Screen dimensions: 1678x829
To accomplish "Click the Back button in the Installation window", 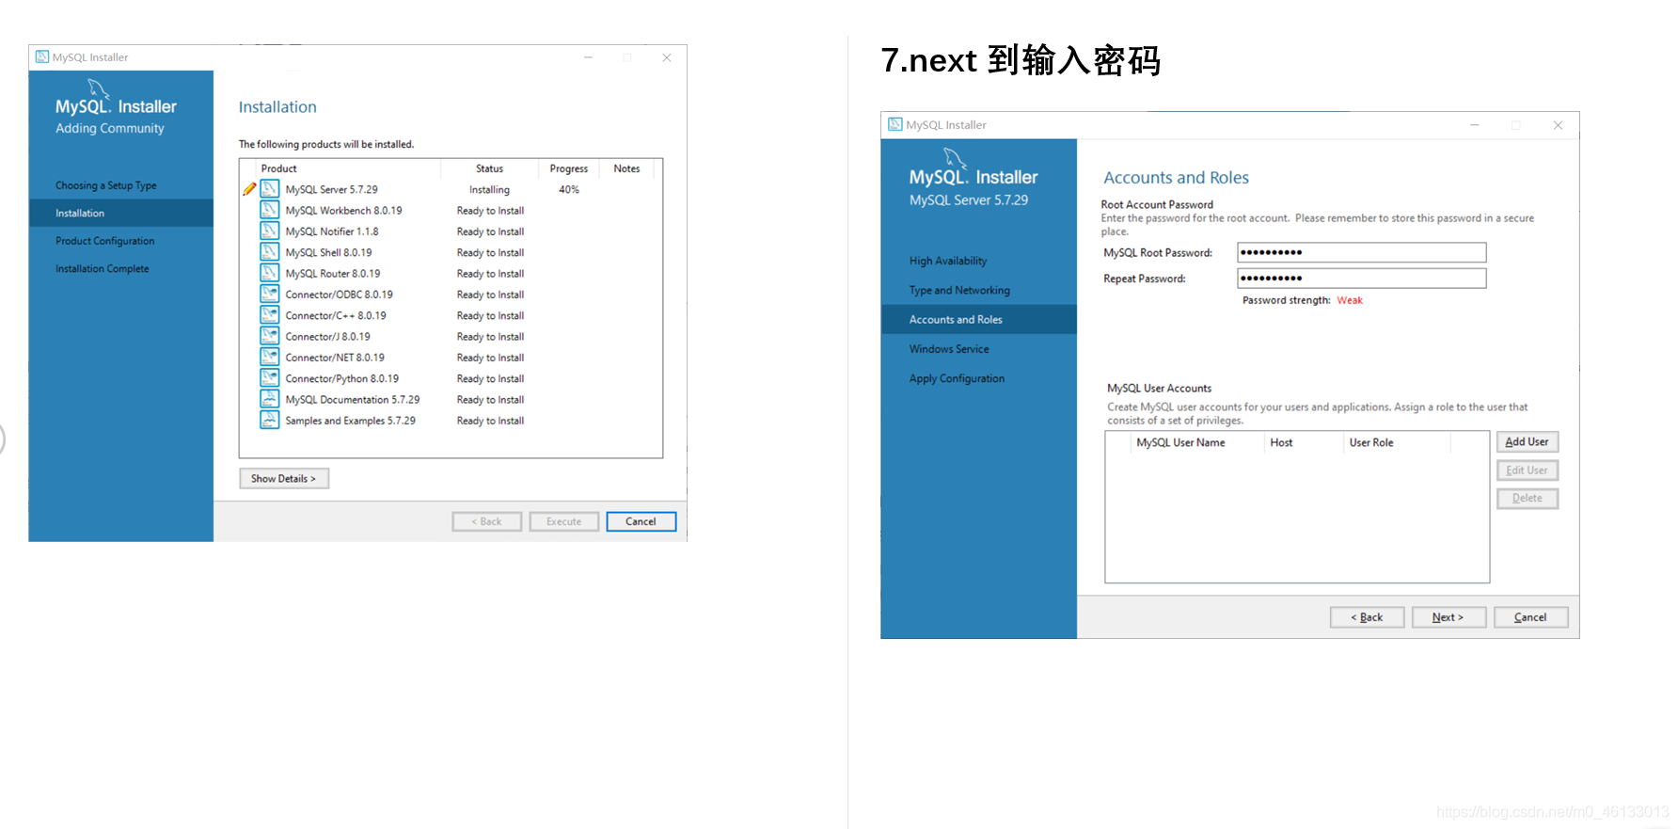I will 487,521.
